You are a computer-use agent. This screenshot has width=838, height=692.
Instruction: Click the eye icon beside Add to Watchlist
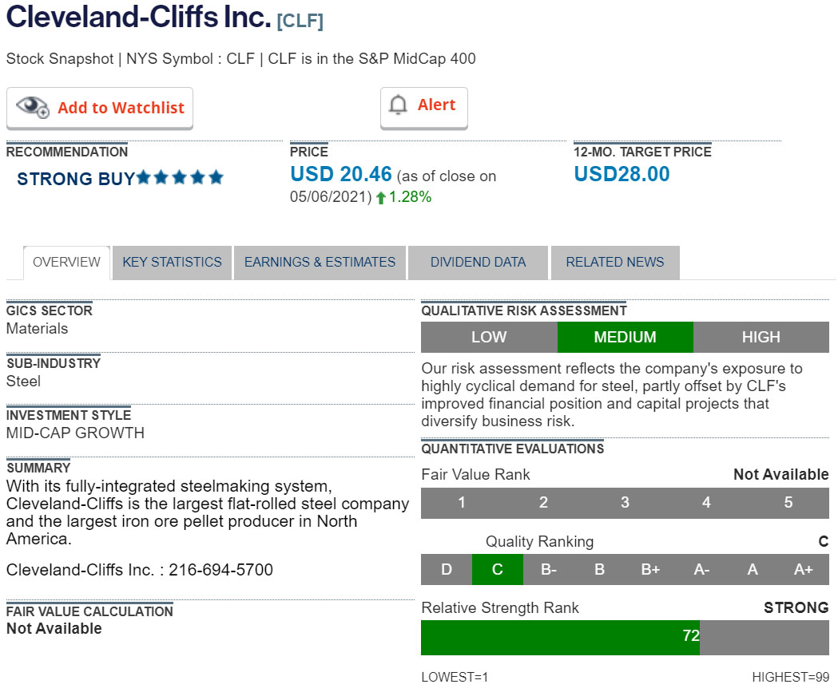[x=33, y=107]
